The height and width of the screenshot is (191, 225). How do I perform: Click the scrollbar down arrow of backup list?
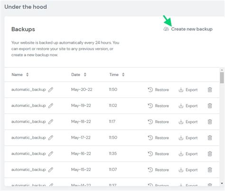[222, 183]
